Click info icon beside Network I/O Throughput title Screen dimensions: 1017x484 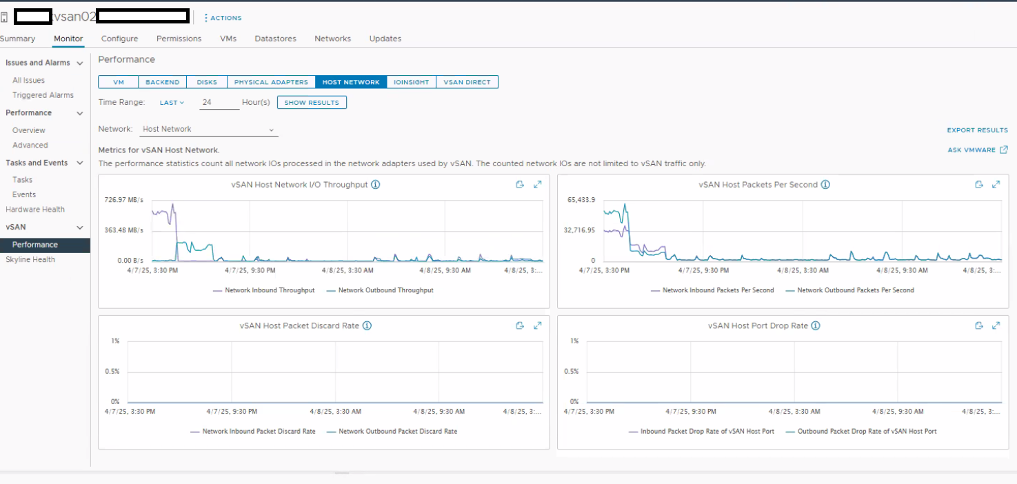click(x=376, y=185)
